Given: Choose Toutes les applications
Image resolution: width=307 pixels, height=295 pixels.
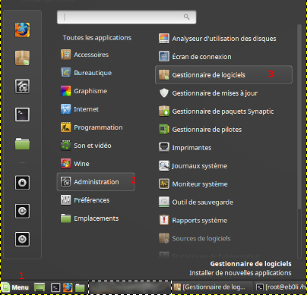Looking at the screenshot, I should (x=97, y=38).
